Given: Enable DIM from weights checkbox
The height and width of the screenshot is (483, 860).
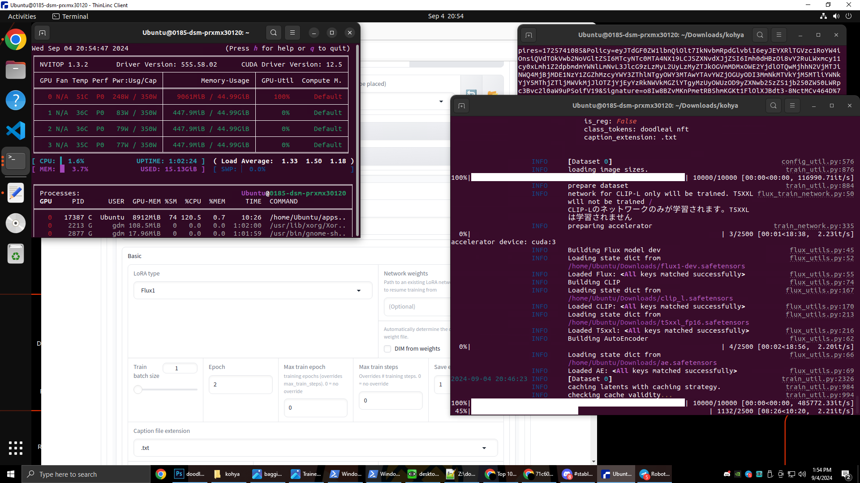Looking at the screenshot, I should coord(387,349).
